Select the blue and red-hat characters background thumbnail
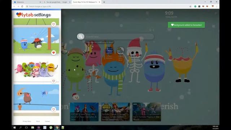The width and height of the screenshot is (231, 130). click(36, 40)
